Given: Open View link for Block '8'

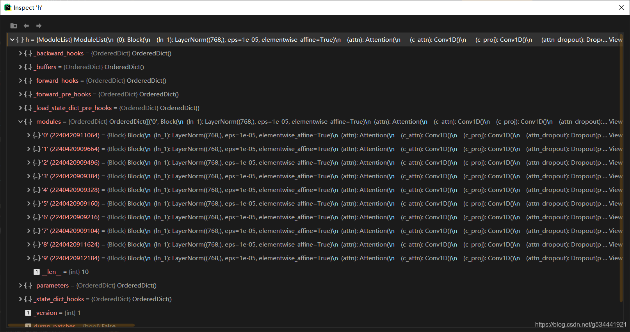Looking at the screenshot, I should point(616,245).
